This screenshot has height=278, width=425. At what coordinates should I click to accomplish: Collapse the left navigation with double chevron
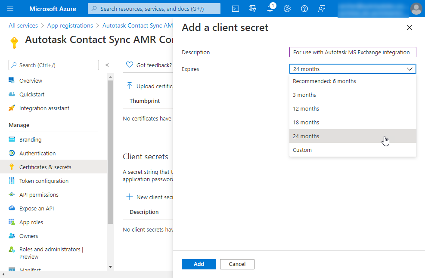click(107, 65)
